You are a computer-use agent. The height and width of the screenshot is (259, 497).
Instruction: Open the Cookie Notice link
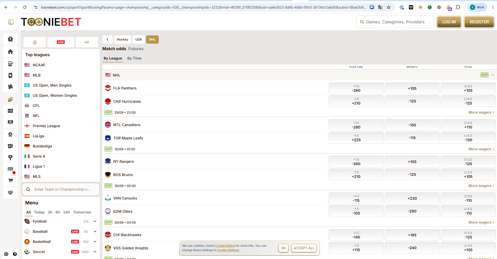225,246
